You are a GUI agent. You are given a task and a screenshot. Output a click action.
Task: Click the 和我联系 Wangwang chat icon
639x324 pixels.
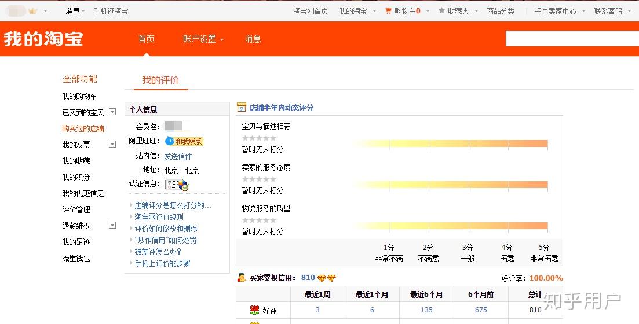(184, 141)
